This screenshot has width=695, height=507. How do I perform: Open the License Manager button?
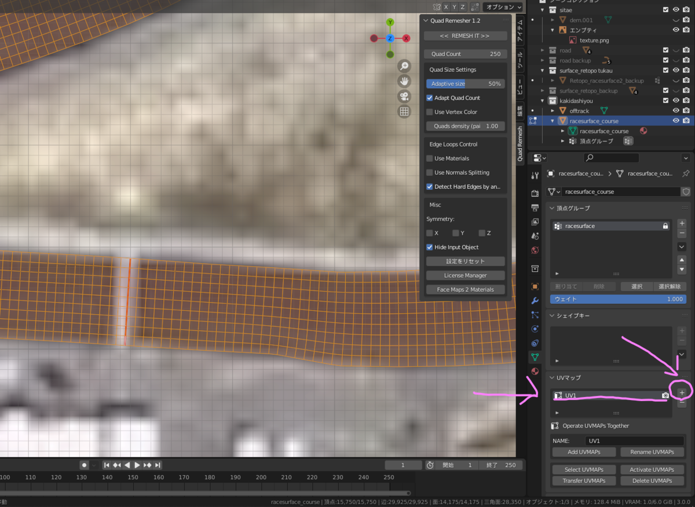(465, 275)
